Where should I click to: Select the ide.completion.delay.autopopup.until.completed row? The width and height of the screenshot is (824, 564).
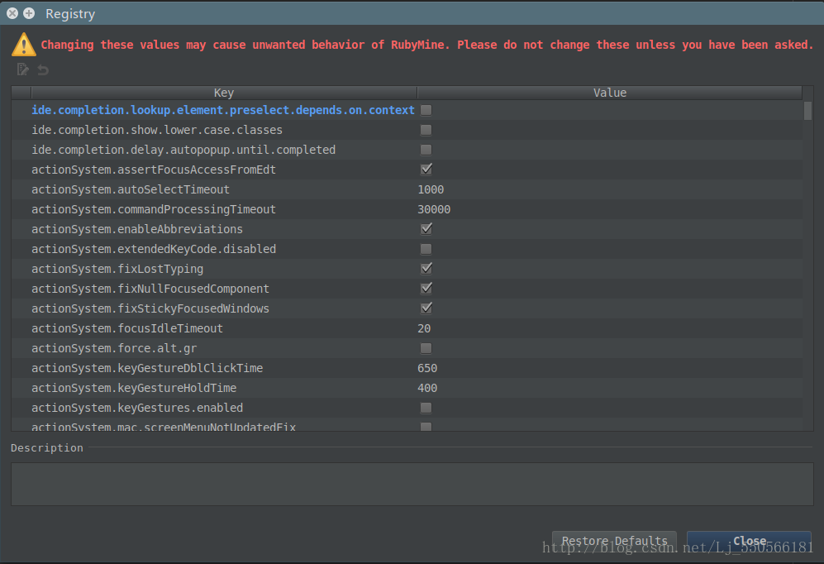(407, 150)
